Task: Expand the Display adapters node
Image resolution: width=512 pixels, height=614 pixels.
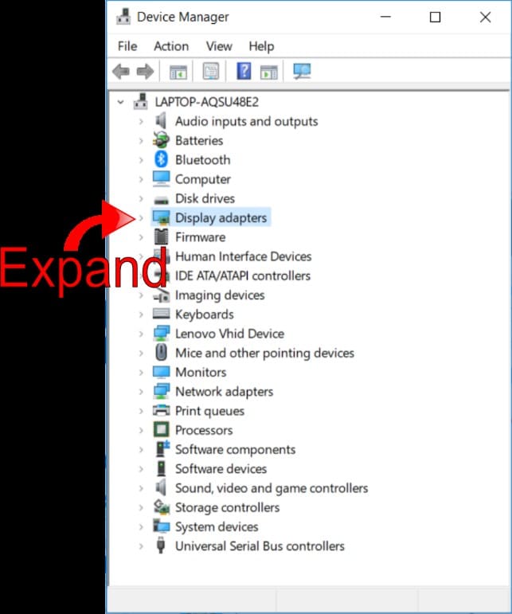Action: coord(141,217)
